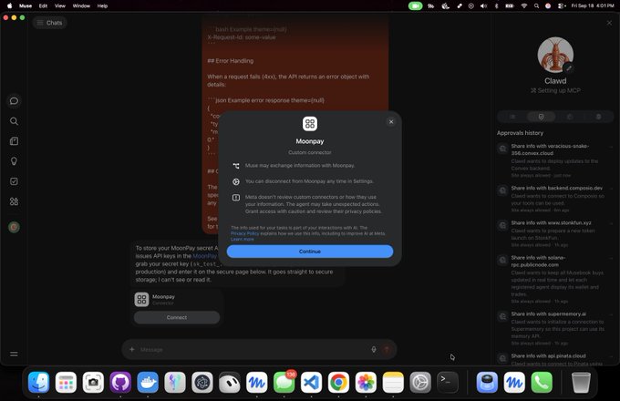Switch to the third tab in Clawd panel
The height and width of the screenshot is (401, 620).
click(x=570, y=117)
